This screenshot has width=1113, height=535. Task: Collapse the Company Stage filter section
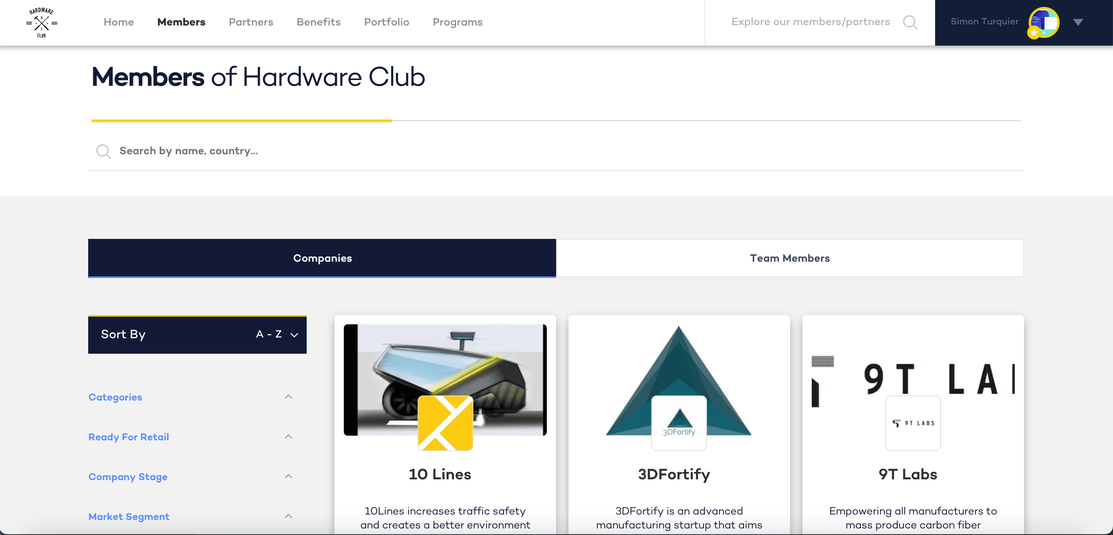(x=288, y=476)
